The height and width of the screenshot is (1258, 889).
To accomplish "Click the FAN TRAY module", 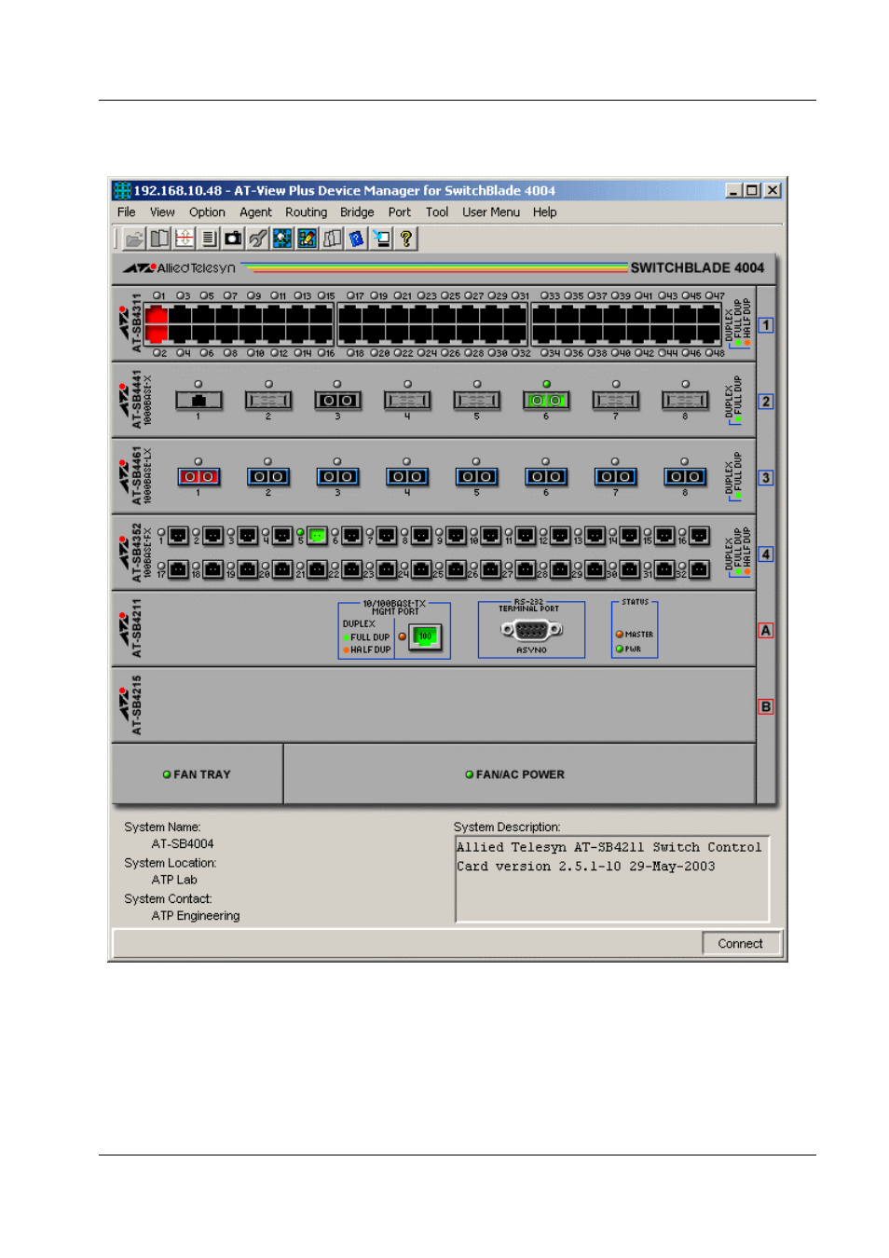I will pyautogui.click(x=198, y=773).
